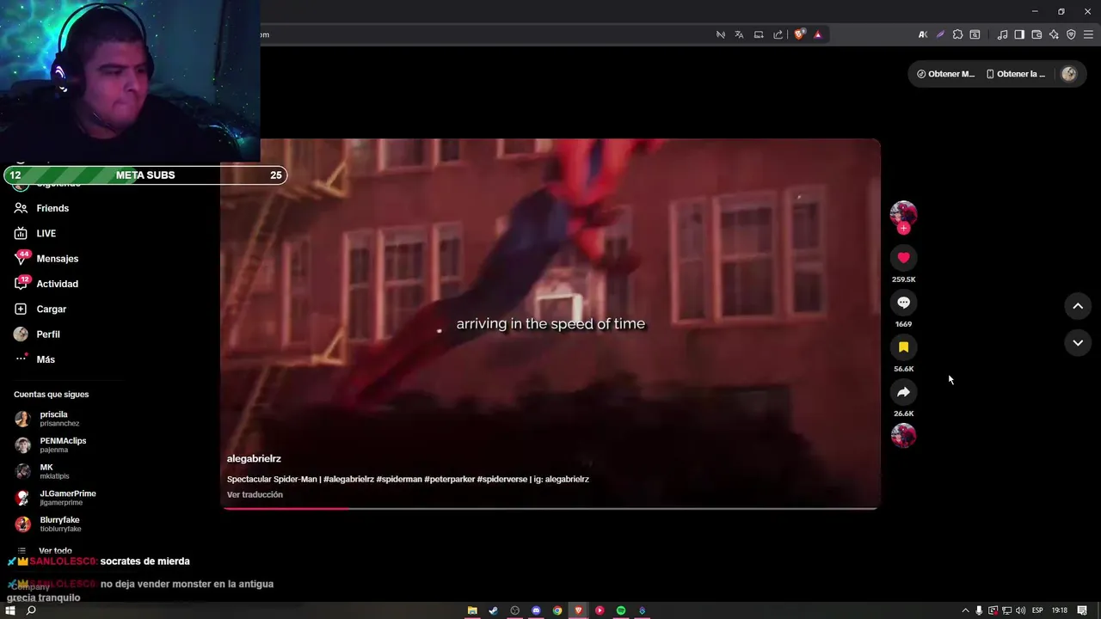1101x619 pixels.
Task: Open the media control music note icon
Action: coord(1002,34)
